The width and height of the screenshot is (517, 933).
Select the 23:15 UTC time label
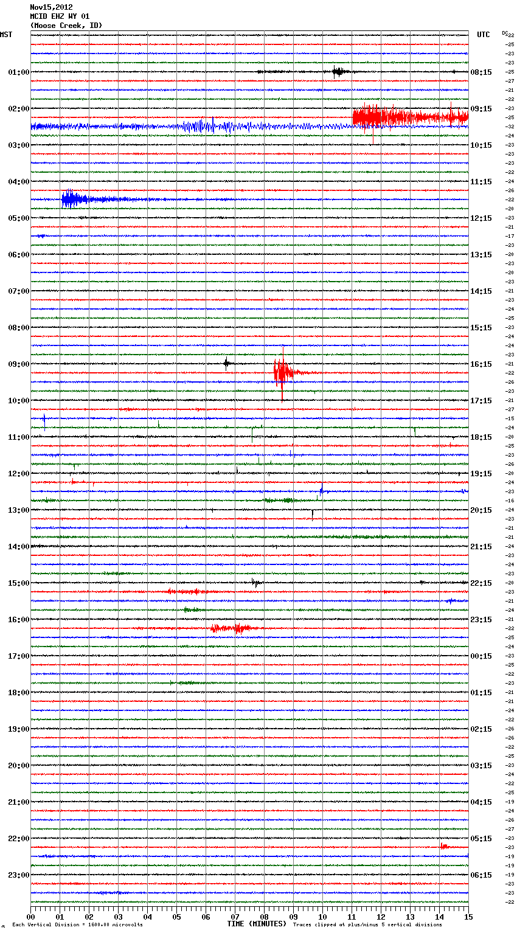(x=481, y=619)
